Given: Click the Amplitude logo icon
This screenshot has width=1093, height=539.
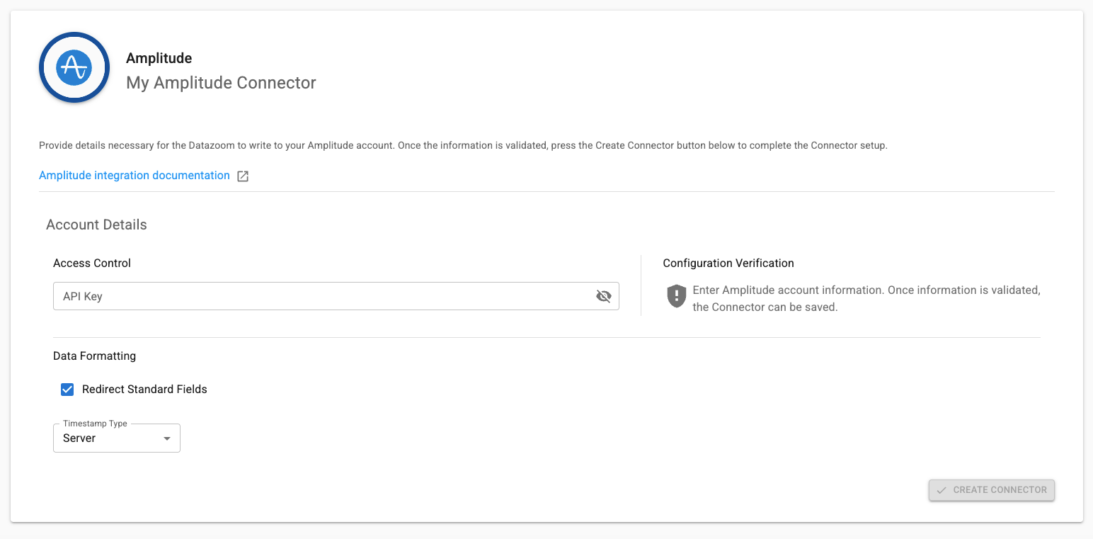Looking at the screenshot, I should tap(74, 67).
